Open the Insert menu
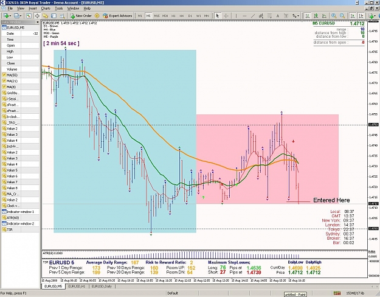 (33, 9)
